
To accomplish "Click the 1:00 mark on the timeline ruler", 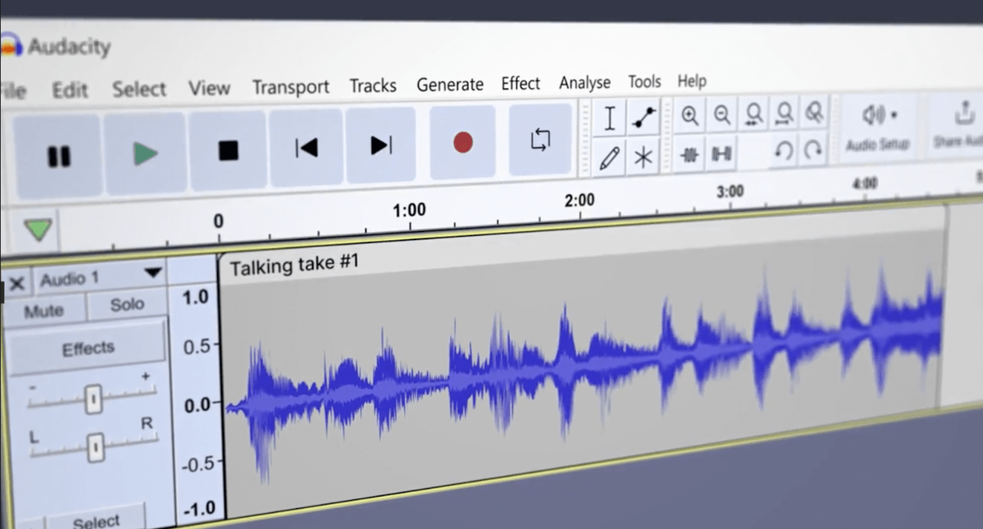I will click(x=409, y=210).
